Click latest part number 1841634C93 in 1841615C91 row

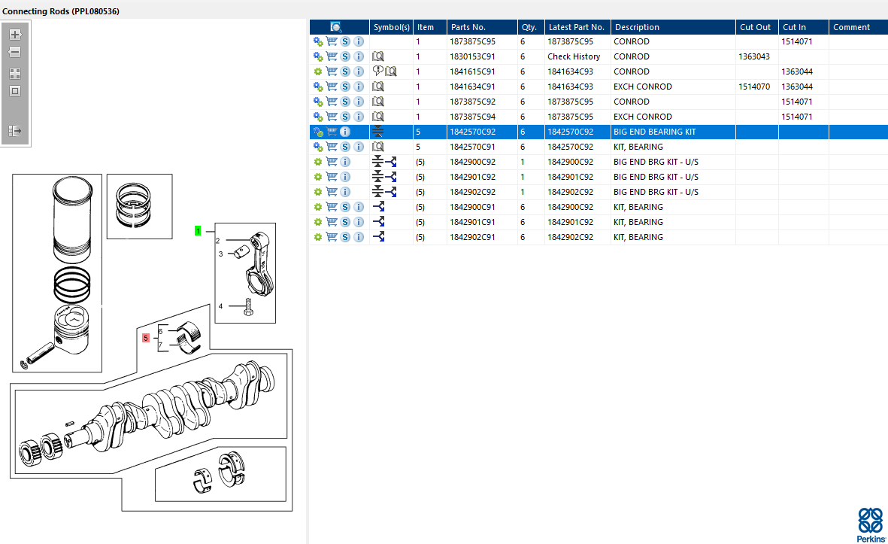[x=570, y=71]
